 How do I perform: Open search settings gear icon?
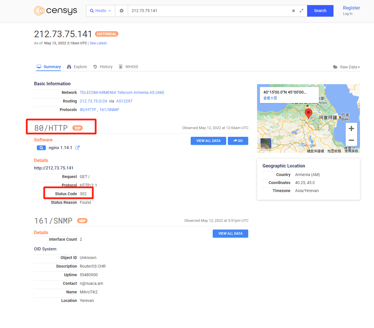click(122, 11)
